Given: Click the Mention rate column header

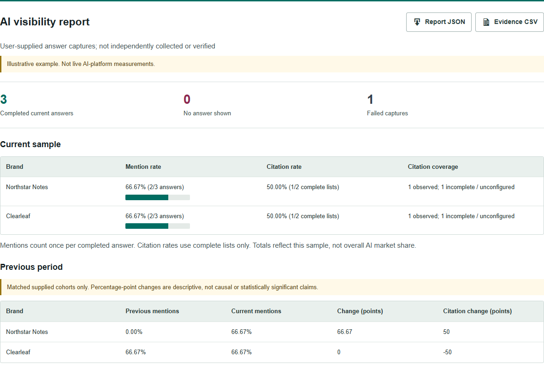Looking at the screenshot, I should [143, 167].
